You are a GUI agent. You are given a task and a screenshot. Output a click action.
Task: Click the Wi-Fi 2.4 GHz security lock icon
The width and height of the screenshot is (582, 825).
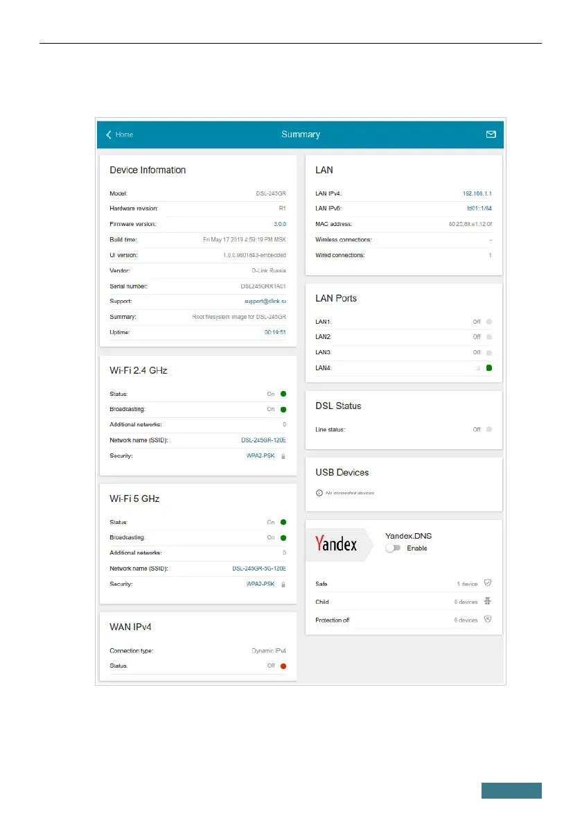[x=283, y=456]
